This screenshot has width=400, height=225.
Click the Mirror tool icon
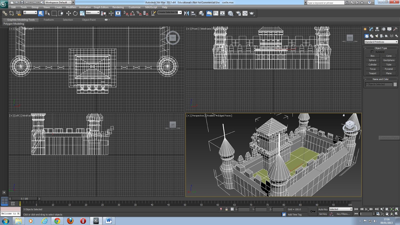[x=186, y=13]
